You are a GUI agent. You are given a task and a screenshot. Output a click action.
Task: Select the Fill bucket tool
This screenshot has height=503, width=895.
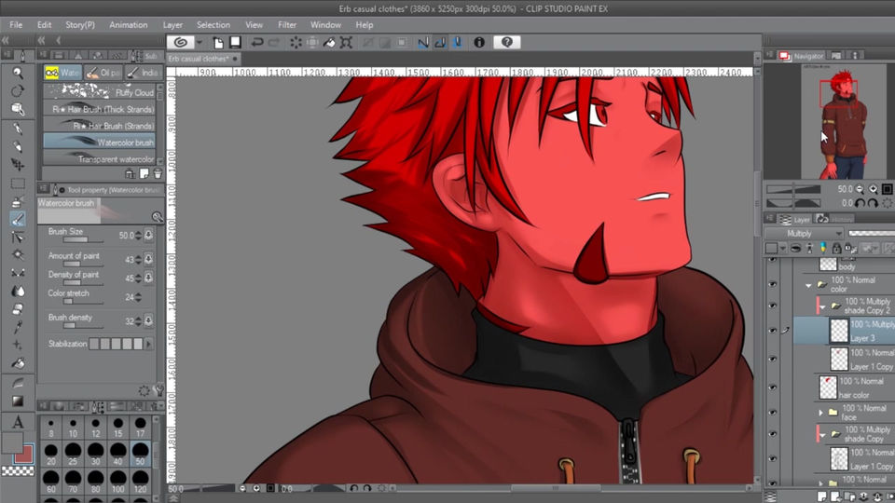tap(18, 363)
